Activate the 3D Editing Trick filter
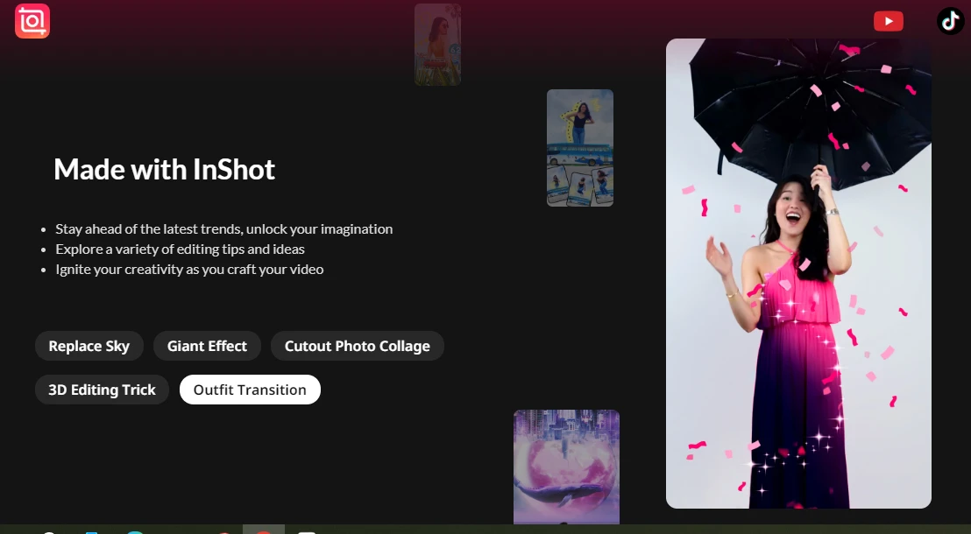Screen dimensions: 971x534 tap(102, 389)
